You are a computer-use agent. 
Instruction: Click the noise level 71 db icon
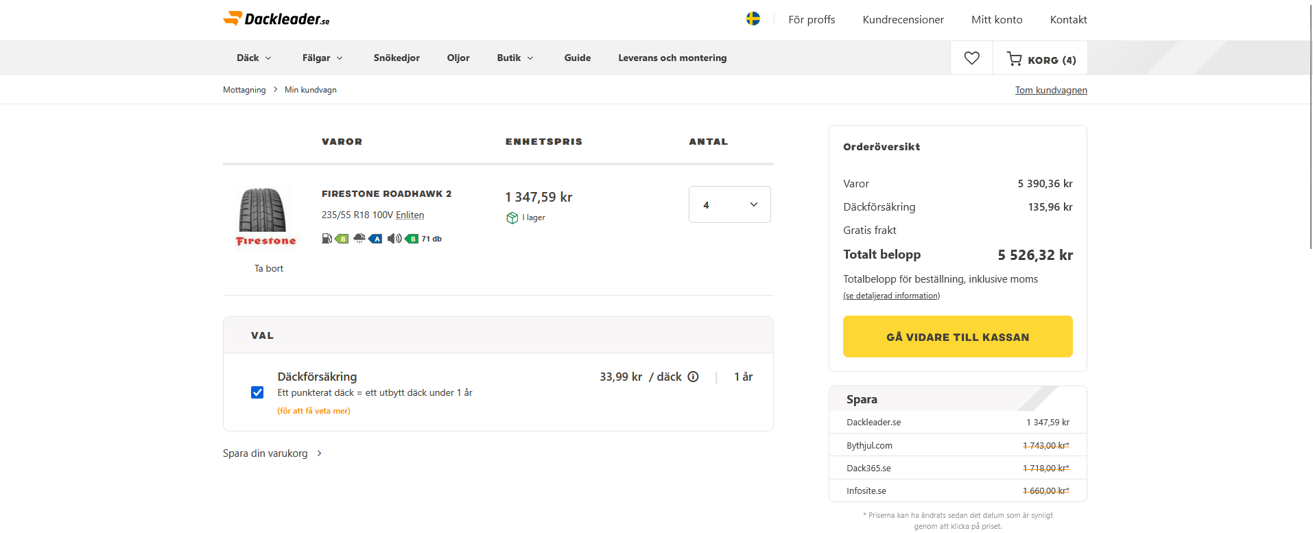(414, 239)
